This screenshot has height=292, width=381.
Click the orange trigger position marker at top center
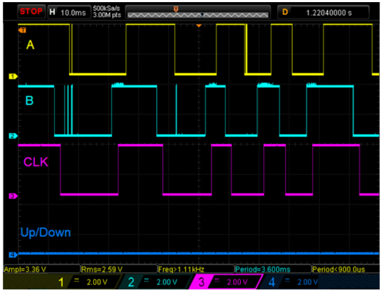198,25
